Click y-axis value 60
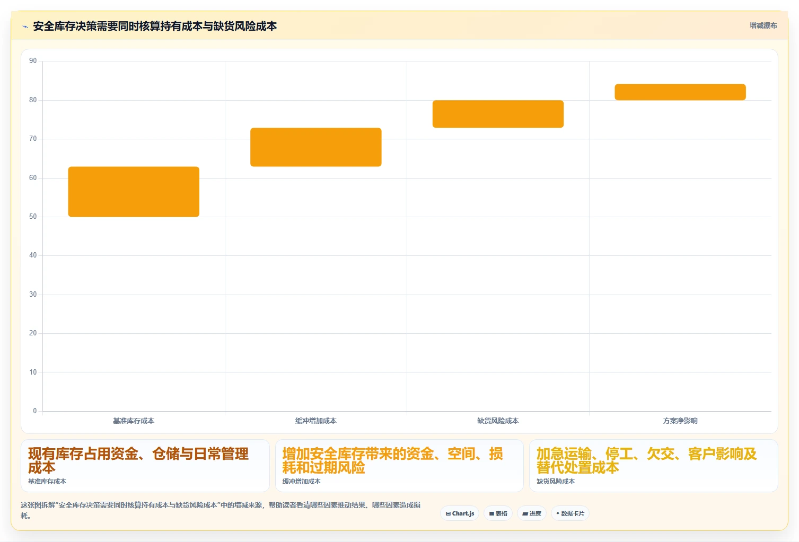799x542 pixels. point(33,178)
